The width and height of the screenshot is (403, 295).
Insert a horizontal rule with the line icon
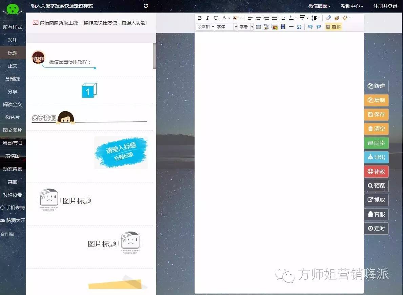click(x=291, y=27)
